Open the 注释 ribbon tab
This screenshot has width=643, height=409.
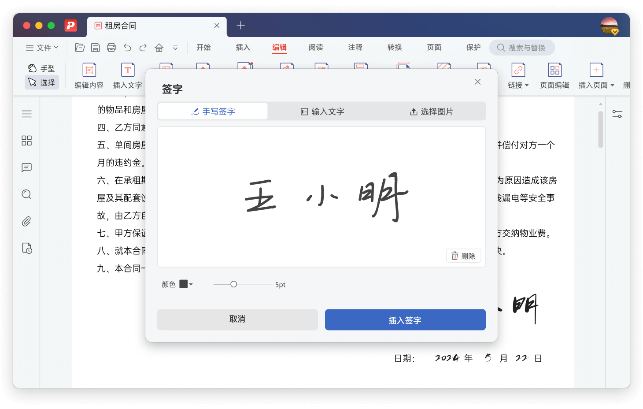click(355, 47)
